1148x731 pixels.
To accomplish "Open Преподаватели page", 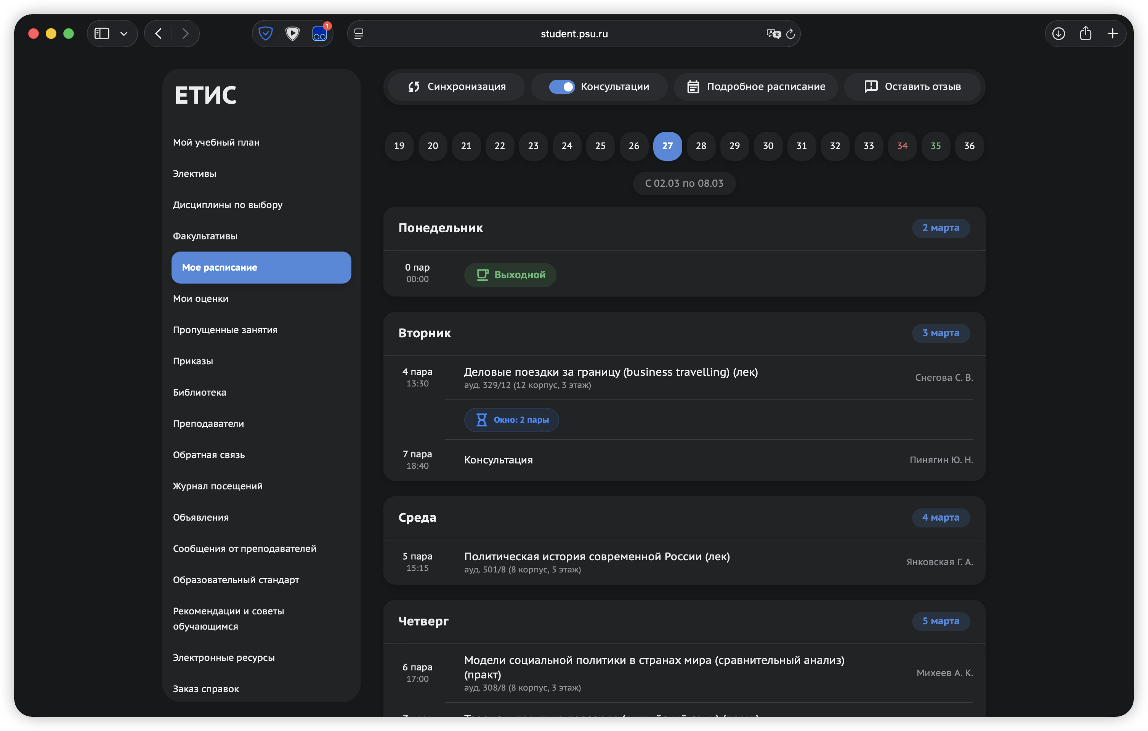I will pos(208,423).
